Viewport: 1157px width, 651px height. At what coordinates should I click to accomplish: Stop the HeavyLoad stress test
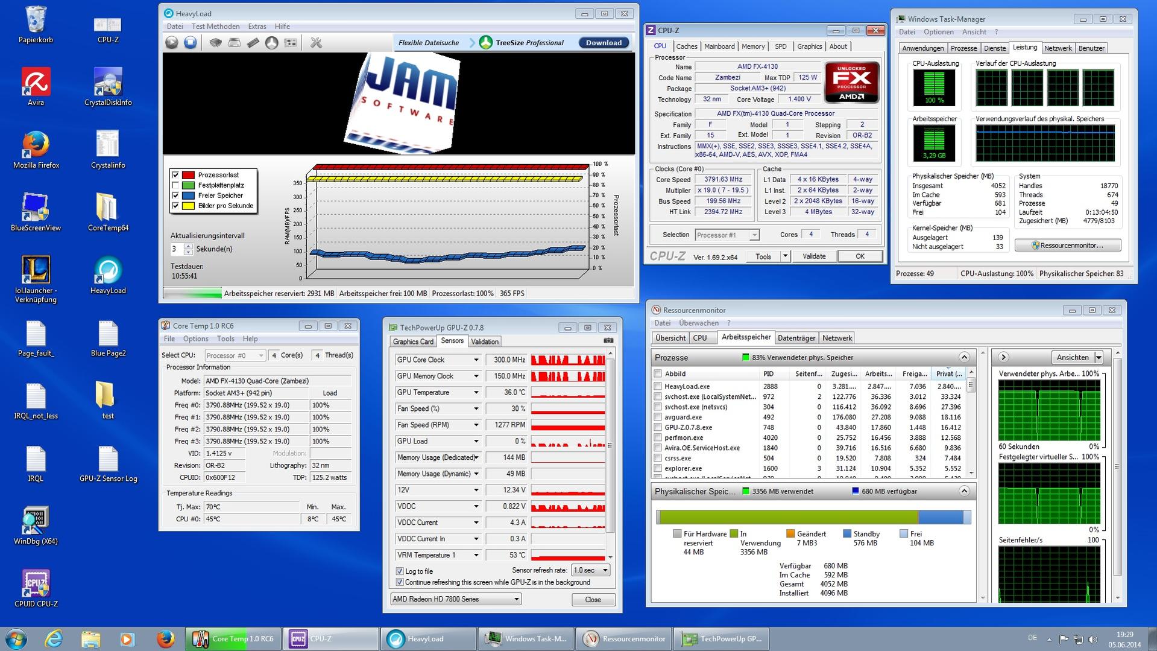click(x=191, y=43)
